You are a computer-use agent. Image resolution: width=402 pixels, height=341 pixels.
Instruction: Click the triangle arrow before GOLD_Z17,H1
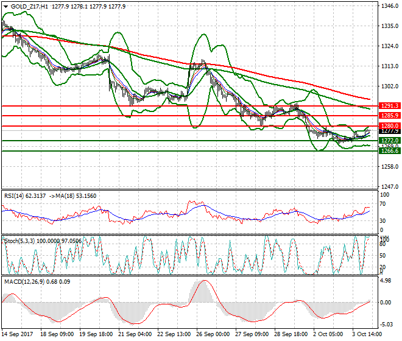point(5,6)
